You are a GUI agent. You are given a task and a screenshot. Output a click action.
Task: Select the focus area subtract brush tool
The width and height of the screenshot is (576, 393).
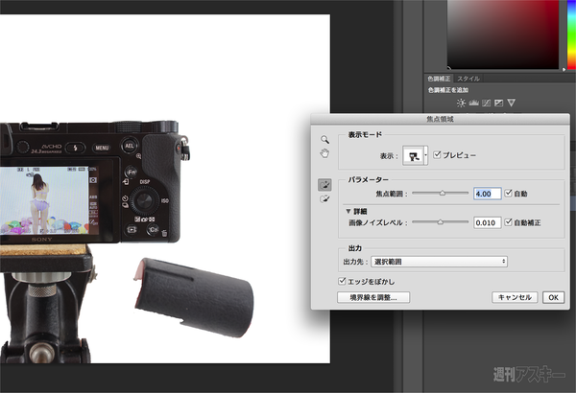324,199
